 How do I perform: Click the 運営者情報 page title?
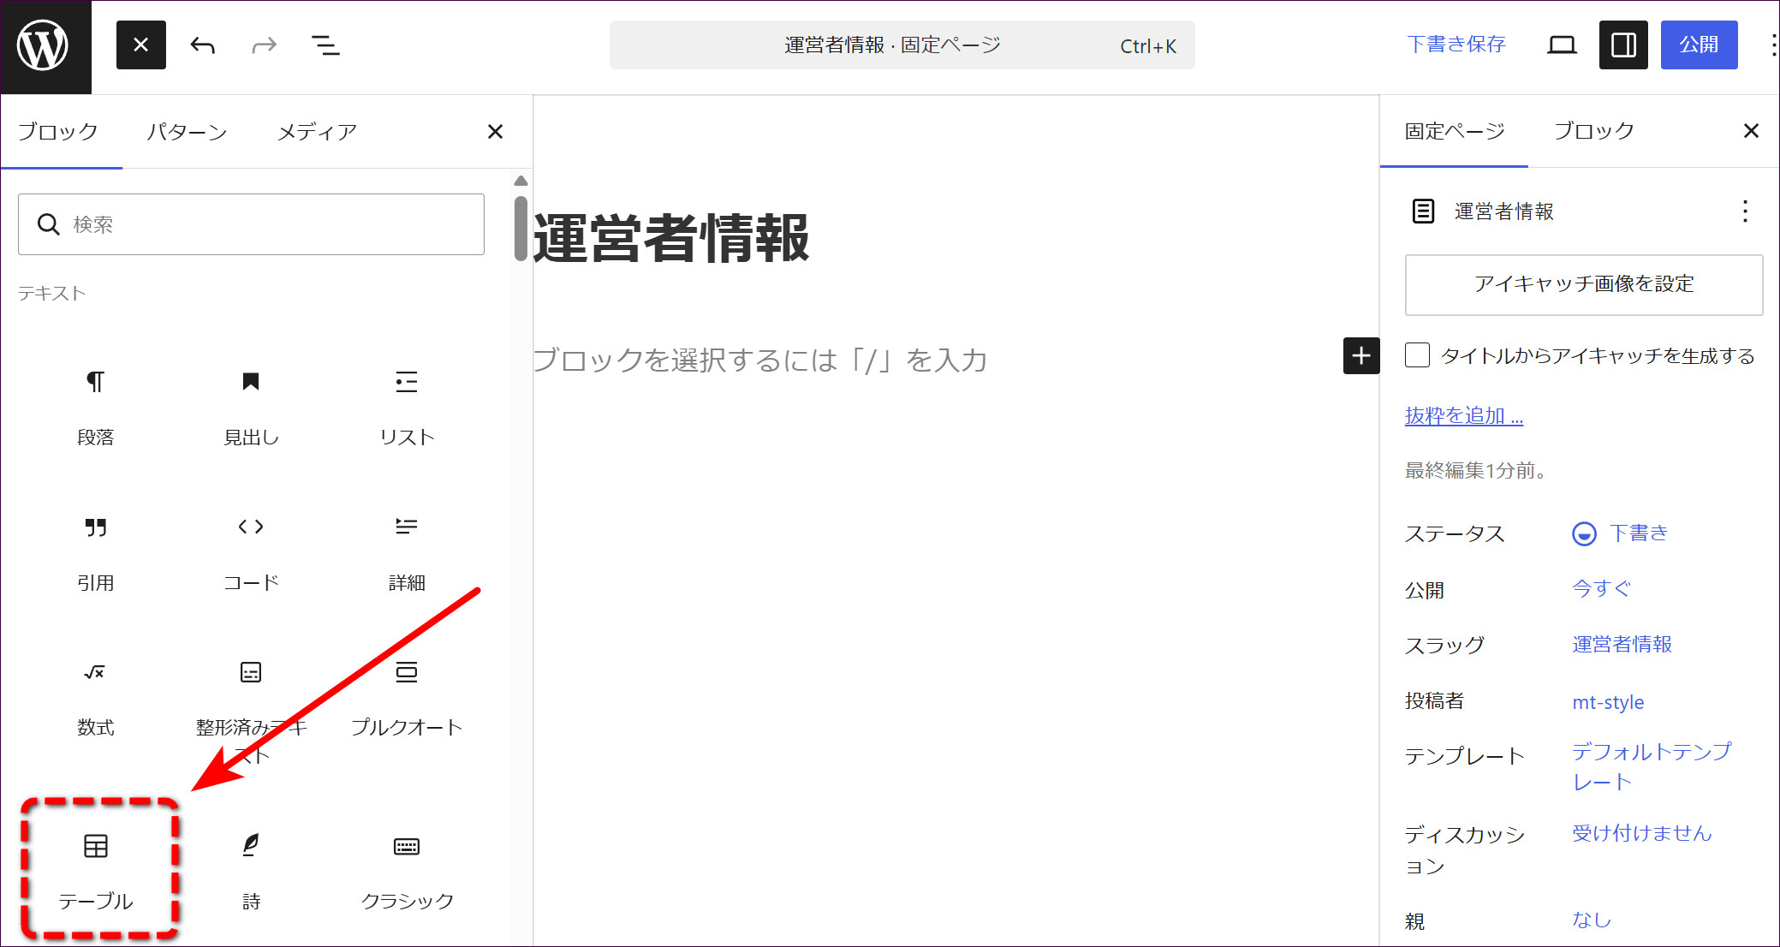click(x=671, y=238)
